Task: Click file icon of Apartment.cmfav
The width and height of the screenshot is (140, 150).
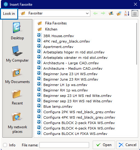Action: 39,46
